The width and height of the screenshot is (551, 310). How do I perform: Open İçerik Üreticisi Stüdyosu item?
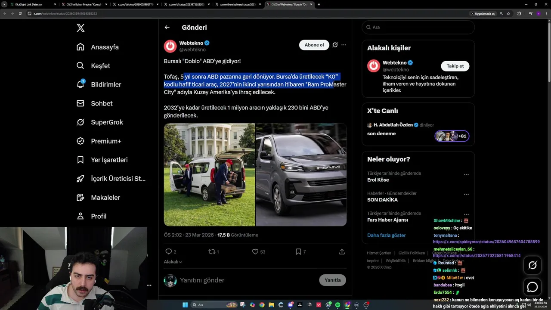tap(111, 179)
